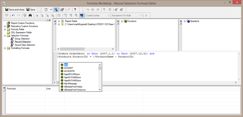
Task: Open the Exceptions For Nulls dropdown
Action: (x=127, y=15)
